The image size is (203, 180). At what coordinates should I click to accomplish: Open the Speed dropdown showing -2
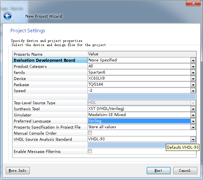193,91
